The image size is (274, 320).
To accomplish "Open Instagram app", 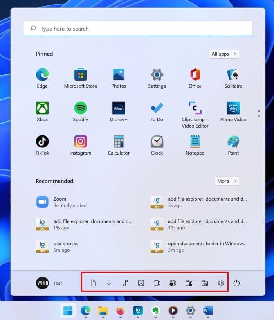I will 81,145.
